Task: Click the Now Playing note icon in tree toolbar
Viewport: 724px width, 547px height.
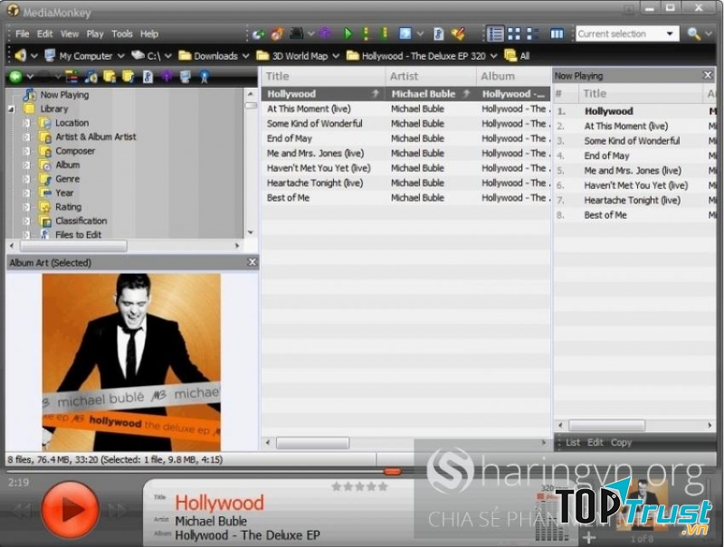Action: (91, 77)
